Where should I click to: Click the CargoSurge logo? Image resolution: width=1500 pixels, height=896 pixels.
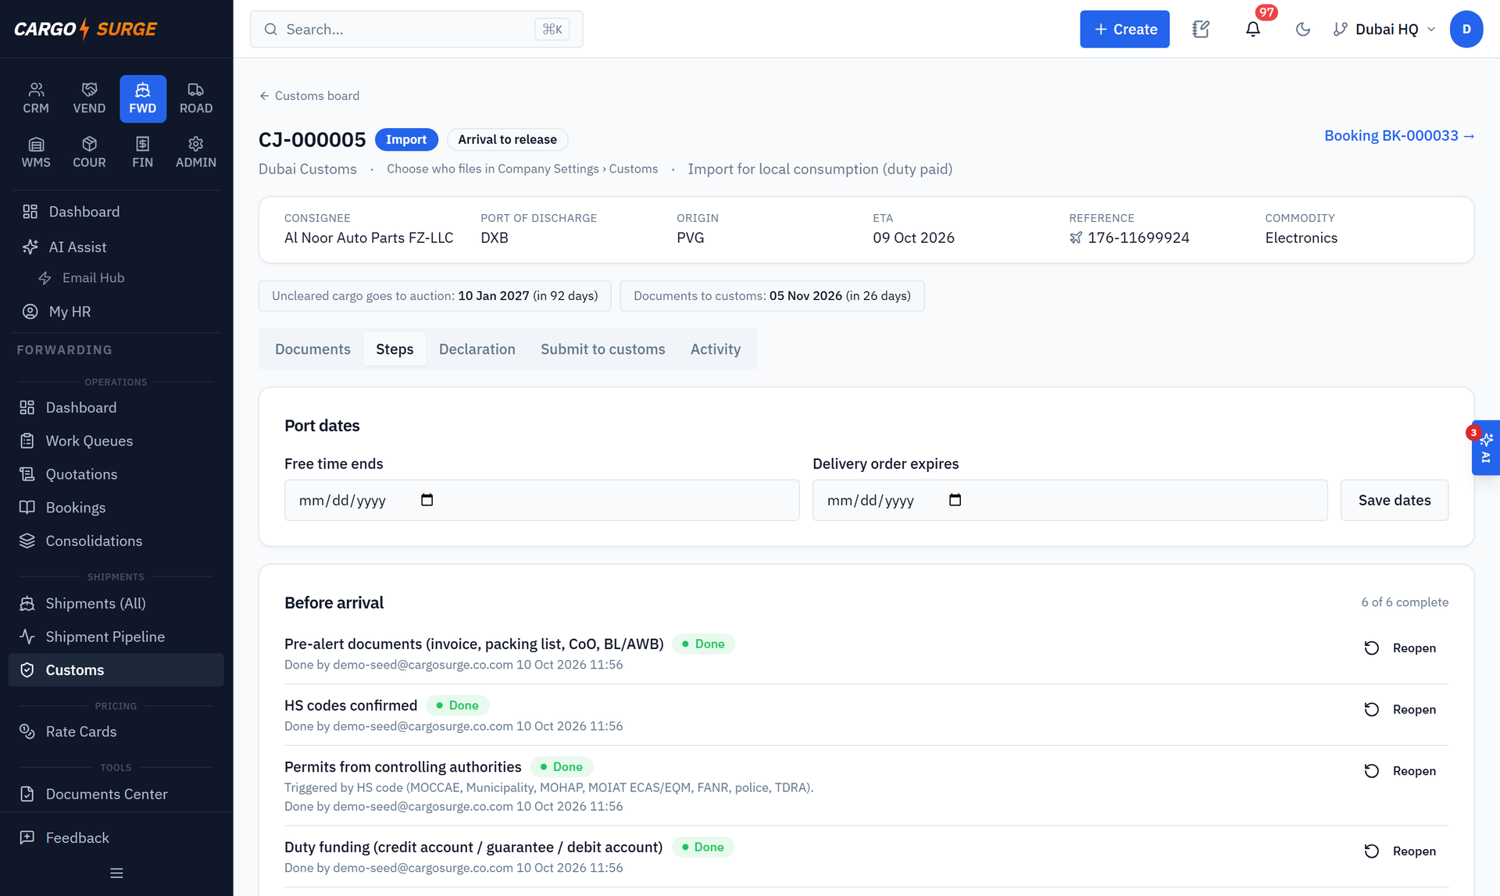tap(86, 29)
